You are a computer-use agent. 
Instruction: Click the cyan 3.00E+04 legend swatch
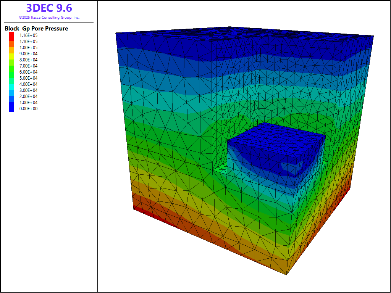point(11,90)
